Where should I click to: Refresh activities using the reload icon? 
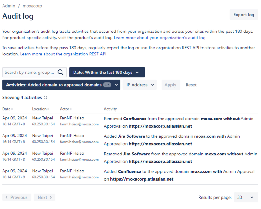click(x=45, y=98)
